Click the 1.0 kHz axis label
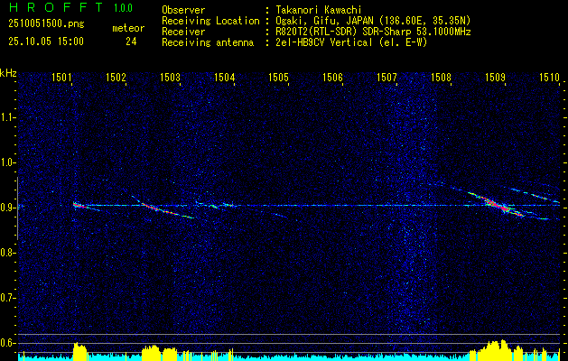This screenshot has width=568, height=361. coord(7,162)
